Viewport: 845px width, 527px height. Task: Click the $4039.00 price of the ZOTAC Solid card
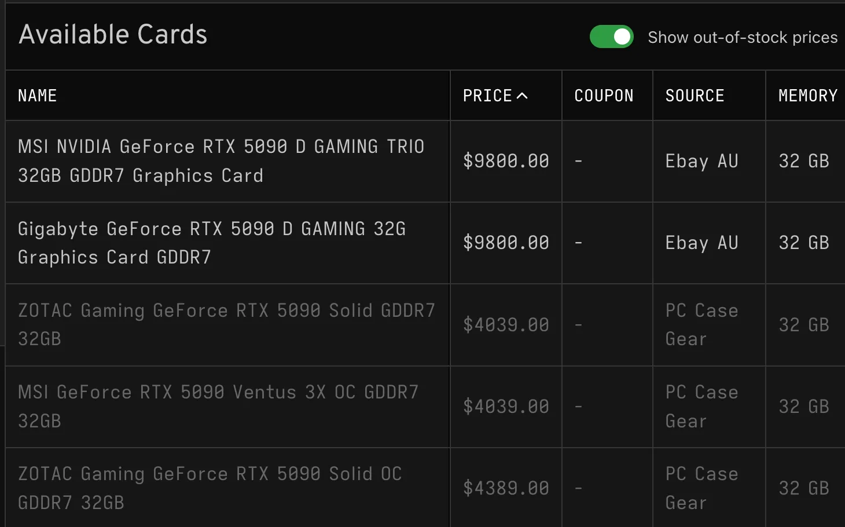(x=506, y=324)
